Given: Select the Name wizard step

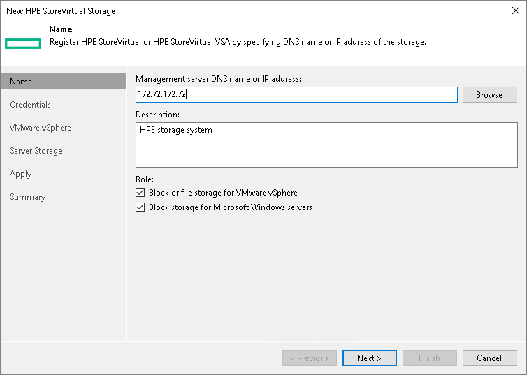Looking at the screenshot, I should pos(63,82).
